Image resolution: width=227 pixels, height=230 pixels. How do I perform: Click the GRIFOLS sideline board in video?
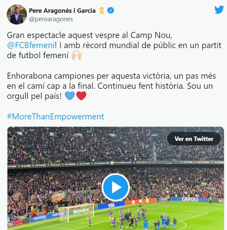190,199
